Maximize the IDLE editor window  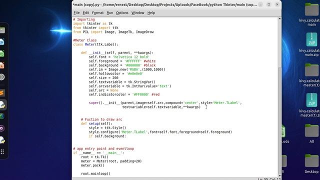pos(269,4)
